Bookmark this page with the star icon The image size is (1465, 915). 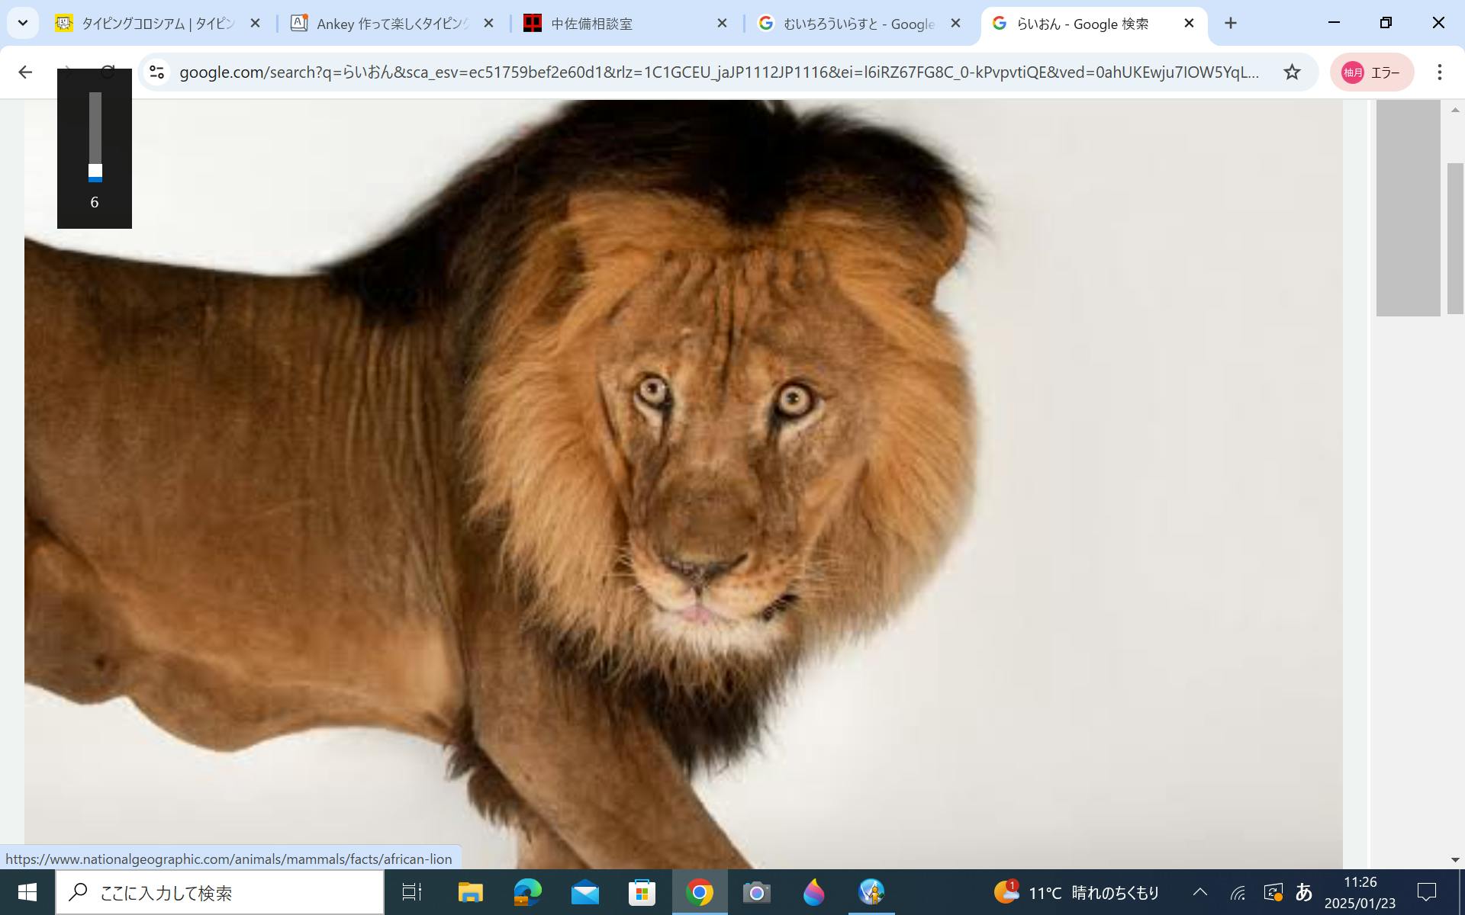[1291, 72]
